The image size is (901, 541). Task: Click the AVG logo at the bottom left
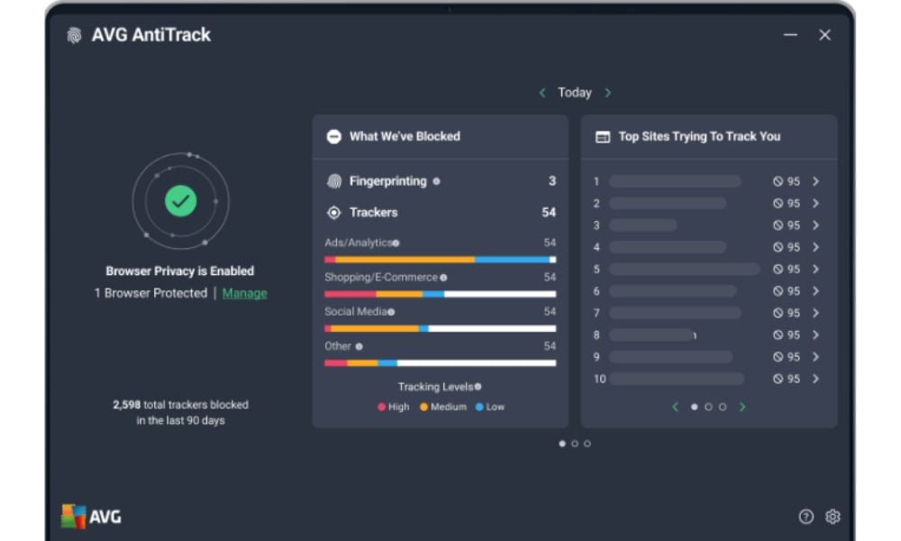[x=91, y=517]
